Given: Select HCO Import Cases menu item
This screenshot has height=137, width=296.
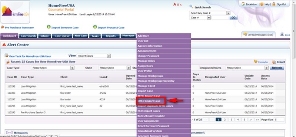Looking at the screenshot, I should click(164, 111).
